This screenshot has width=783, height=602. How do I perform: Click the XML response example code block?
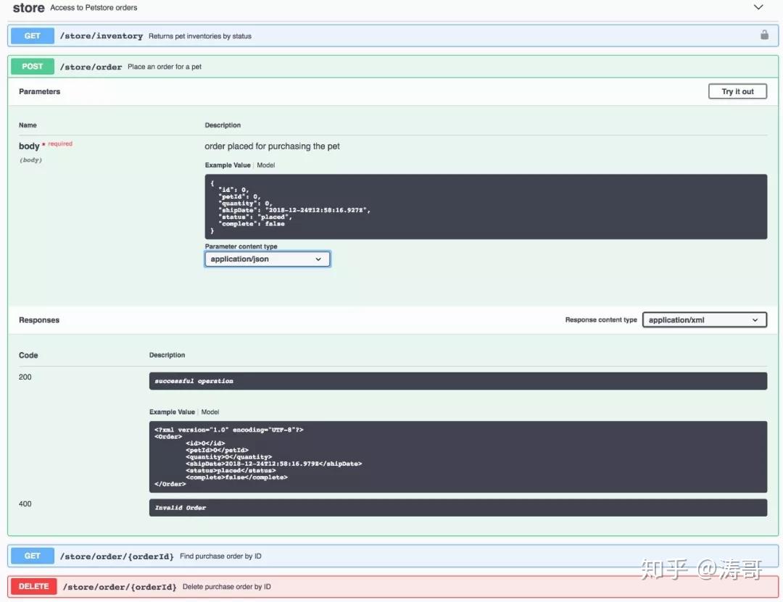(x=458, y=456)
